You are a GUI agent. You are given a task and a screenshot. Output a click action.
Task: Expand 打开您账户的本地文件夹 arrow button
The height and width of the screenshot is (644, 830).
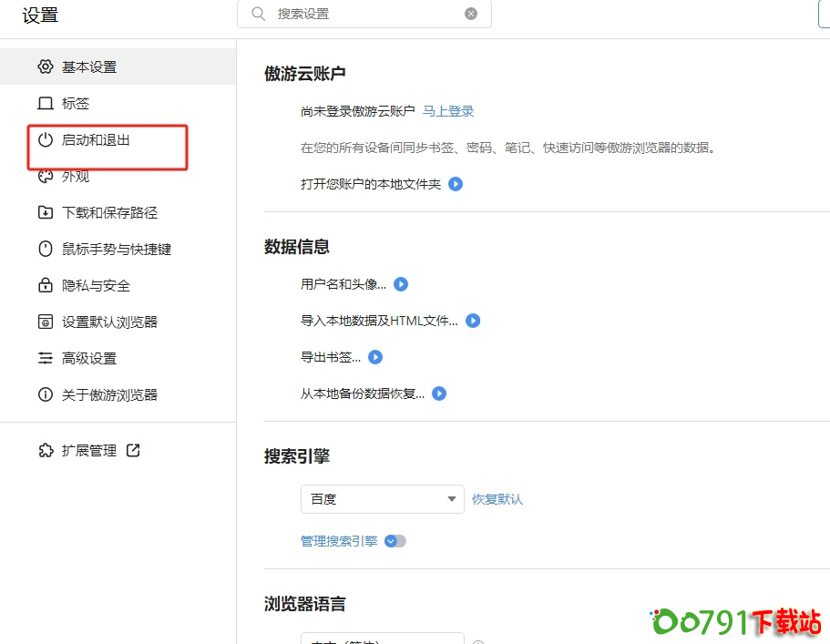[456, 184]
